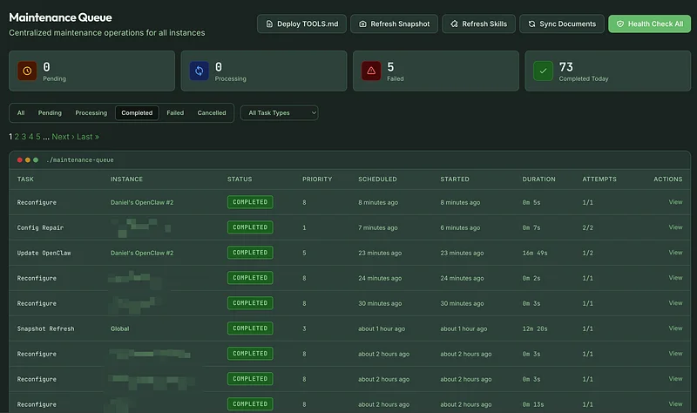This screenshot has width=697, height=413.
Task: Open Daniel's OpenClaw #2 in Reconfigure row
Action: 142,202
